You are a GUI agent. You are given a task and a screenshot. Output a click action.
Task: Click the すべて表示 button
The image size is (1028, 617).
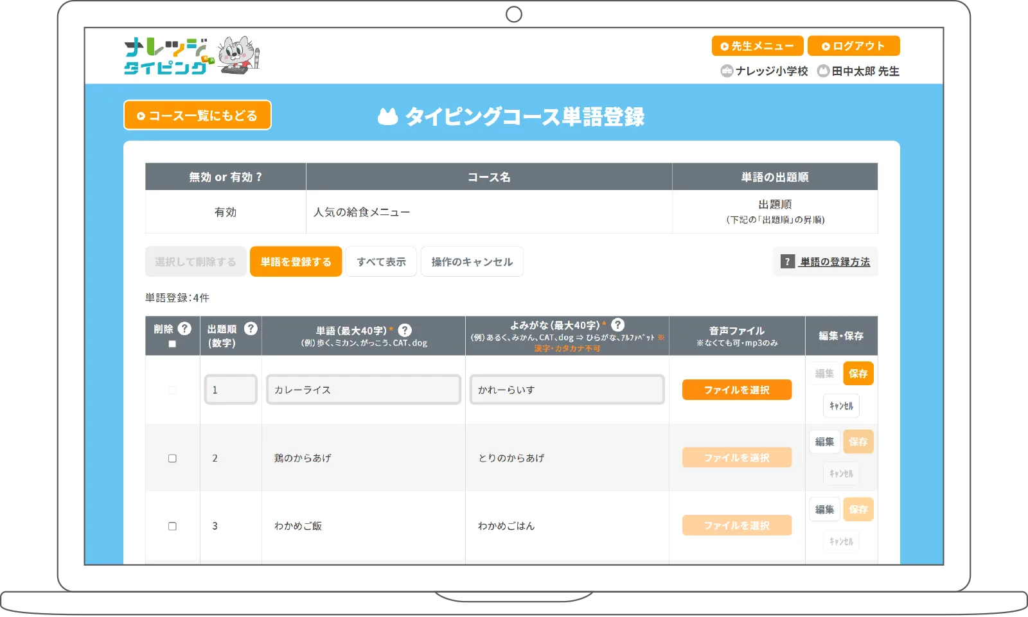click(x=381, y=262)
